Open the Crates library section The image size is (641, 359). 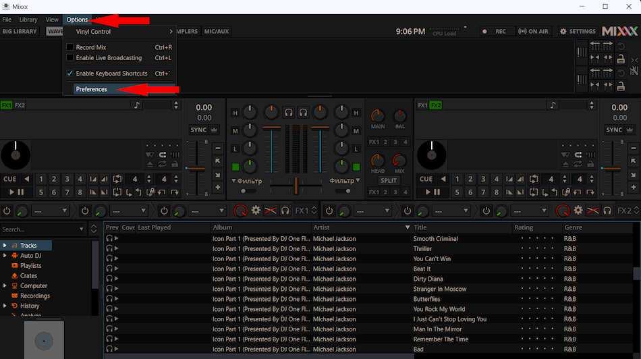point(29,275)
